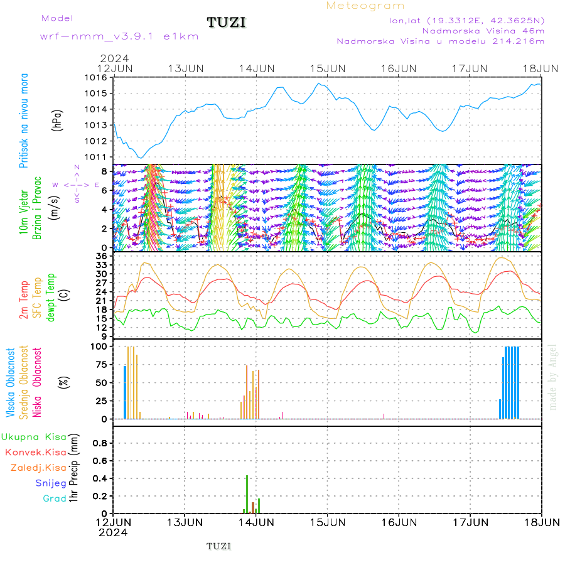Click the '36' temperature axis value
565x565 pixels.
tap(102, 256)
